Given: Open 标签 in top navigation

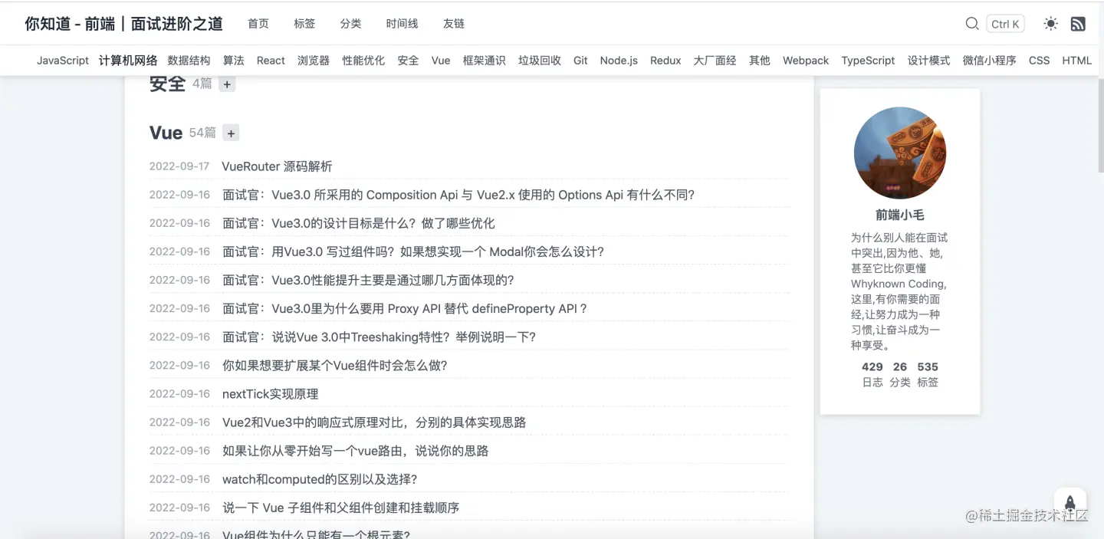Looking at the screenshot, I should [304, 24].
